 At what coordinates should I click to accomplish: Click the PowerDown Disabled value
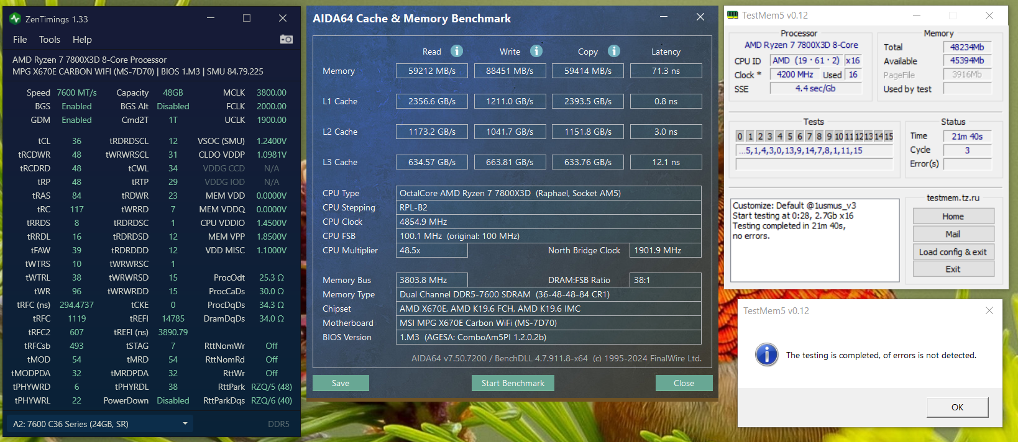pyautogui.click(x=173, y=400)
